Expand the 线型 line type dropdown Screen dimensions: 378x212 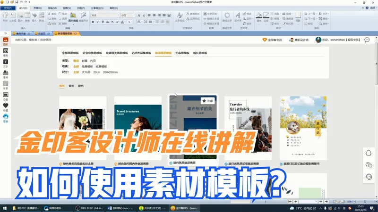[x=275, y=14]
